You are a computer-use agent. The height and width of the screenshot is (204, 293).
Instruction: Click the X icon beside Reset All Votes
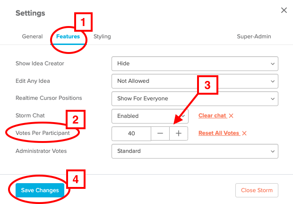[x=244, y=133]
